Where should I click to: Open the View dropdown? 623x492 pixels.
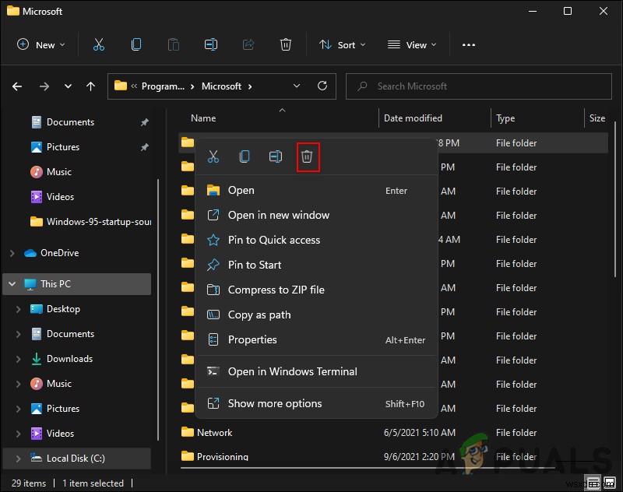pos(412,44)
